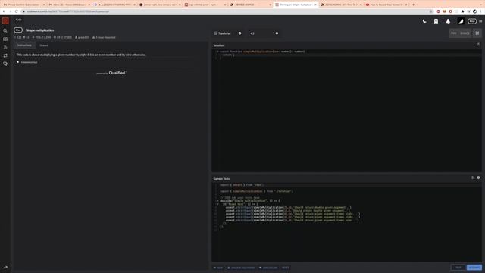The height and width of the screenshot is (273, 485).
Task: Open the TypeScript language dropdown
Action: (x=228, y=33)
